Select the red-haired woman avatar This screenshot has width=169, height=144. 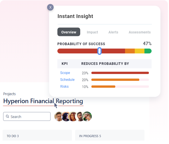(x=73, y=116)
